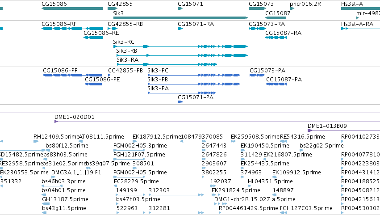
Task: Click transcript CG15071-RA label
Action: (196, 24)
